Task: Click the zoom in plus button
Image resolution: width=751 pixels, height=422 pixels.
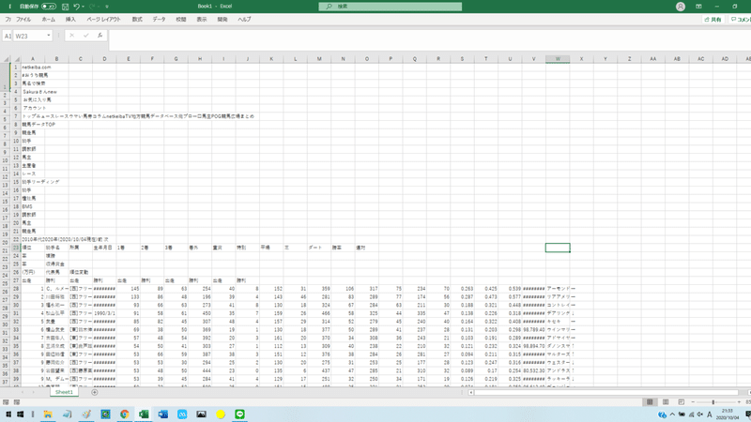Action: tap(739, 402)
